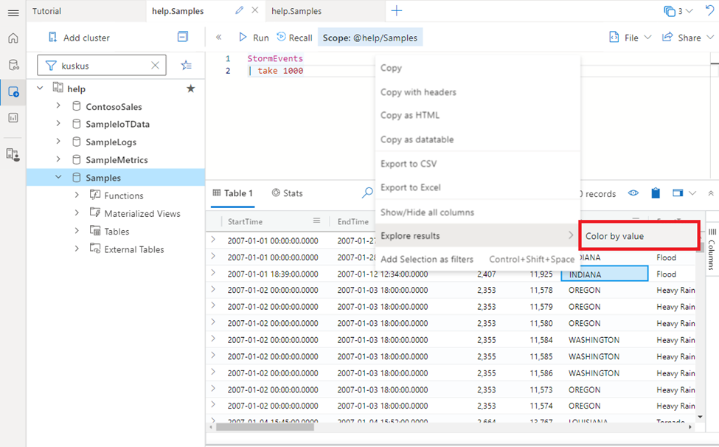Open StartTime column menu icon
Image resolution: width=719 pixels, height=447 pixels.
316,221
